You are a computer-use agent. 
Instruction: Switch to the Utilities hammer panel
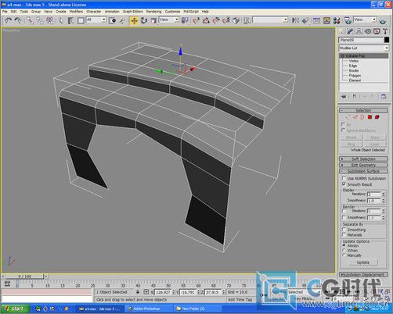pyautogui.click(x=385, y=31)
